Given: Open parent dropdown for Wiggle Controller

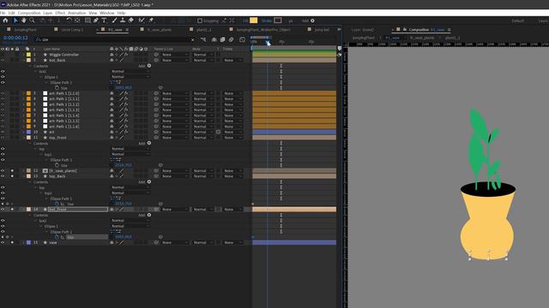Looking at the screenshot, I should point(174,55).
